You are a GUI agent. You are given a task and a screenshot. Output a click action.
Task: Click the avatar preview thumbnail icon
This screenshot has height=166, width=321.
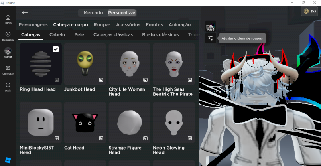[211, 26]
